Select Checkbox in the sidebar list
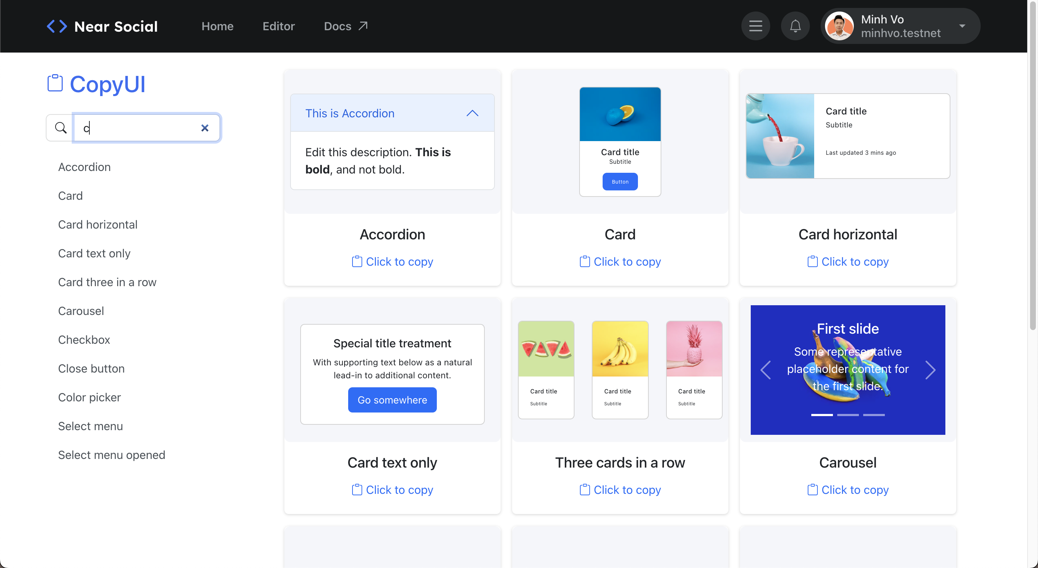The image size is (1038, 568). point(84,340)
